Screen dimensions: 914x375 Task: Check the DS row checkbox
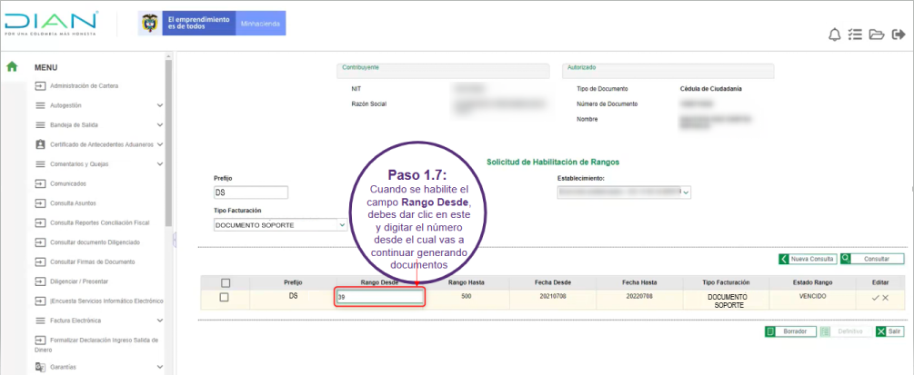click(x=225, y=298)
